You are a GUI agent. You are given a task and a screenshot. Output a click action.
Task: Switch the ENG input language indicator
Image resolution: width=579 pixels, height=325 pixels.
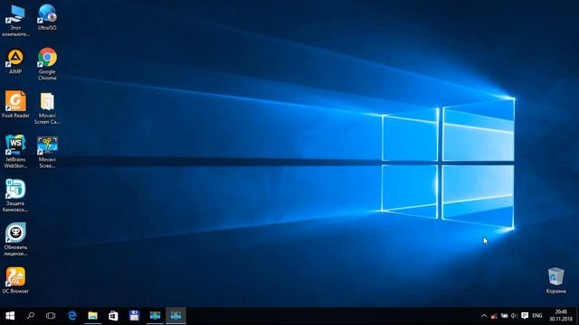tap(537, 316)
